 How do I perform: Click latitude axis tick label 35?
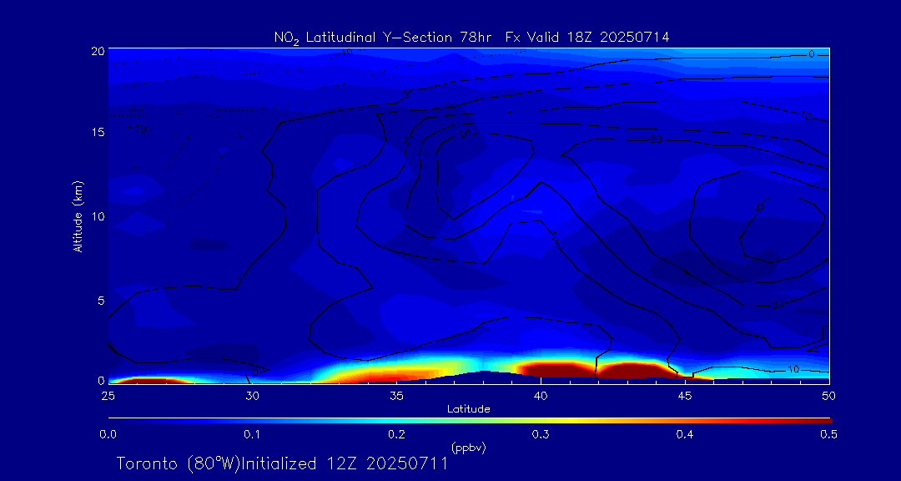(x=396, y=395)
